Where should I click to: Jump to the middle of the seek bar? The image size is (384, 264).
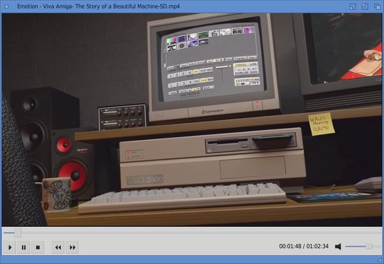click(192, 233)
